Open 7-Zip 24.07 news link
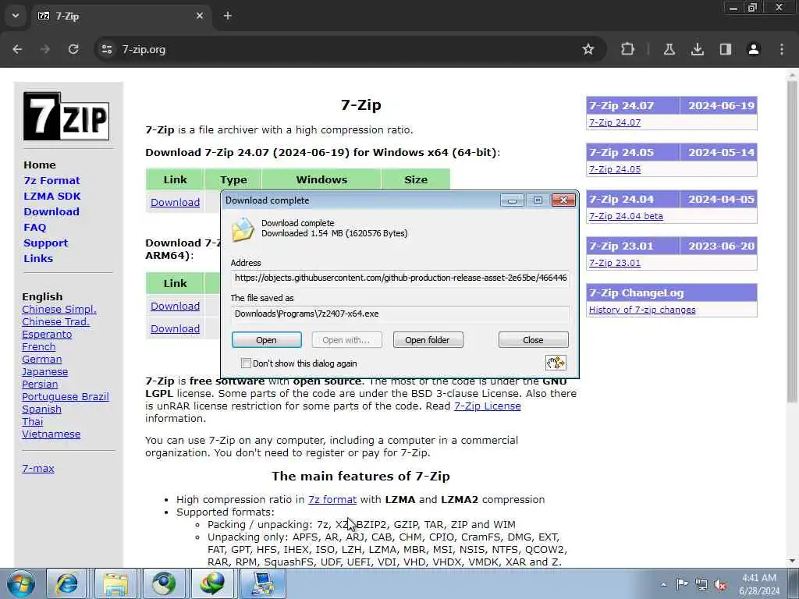 pyautogui.click(x=615, y=122)
